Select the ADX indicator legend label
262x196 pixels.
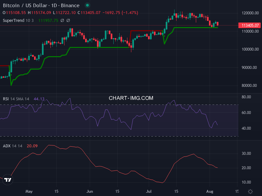[7, 146]
